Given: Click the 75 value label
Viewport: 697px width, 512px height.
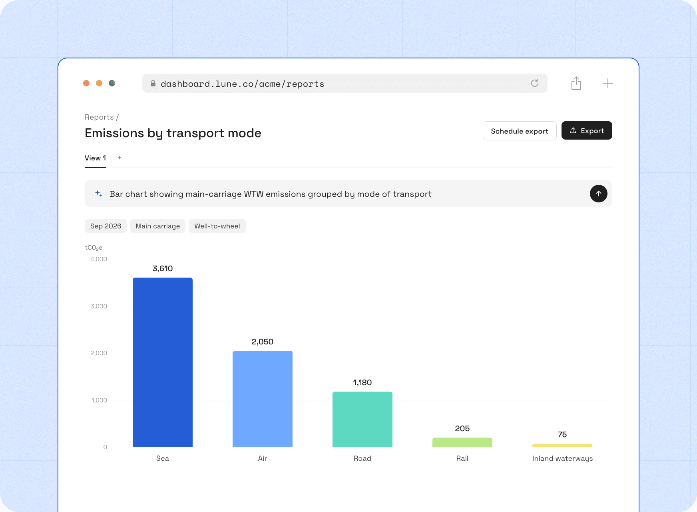Looking at the screenshot, I should point(562,434).
